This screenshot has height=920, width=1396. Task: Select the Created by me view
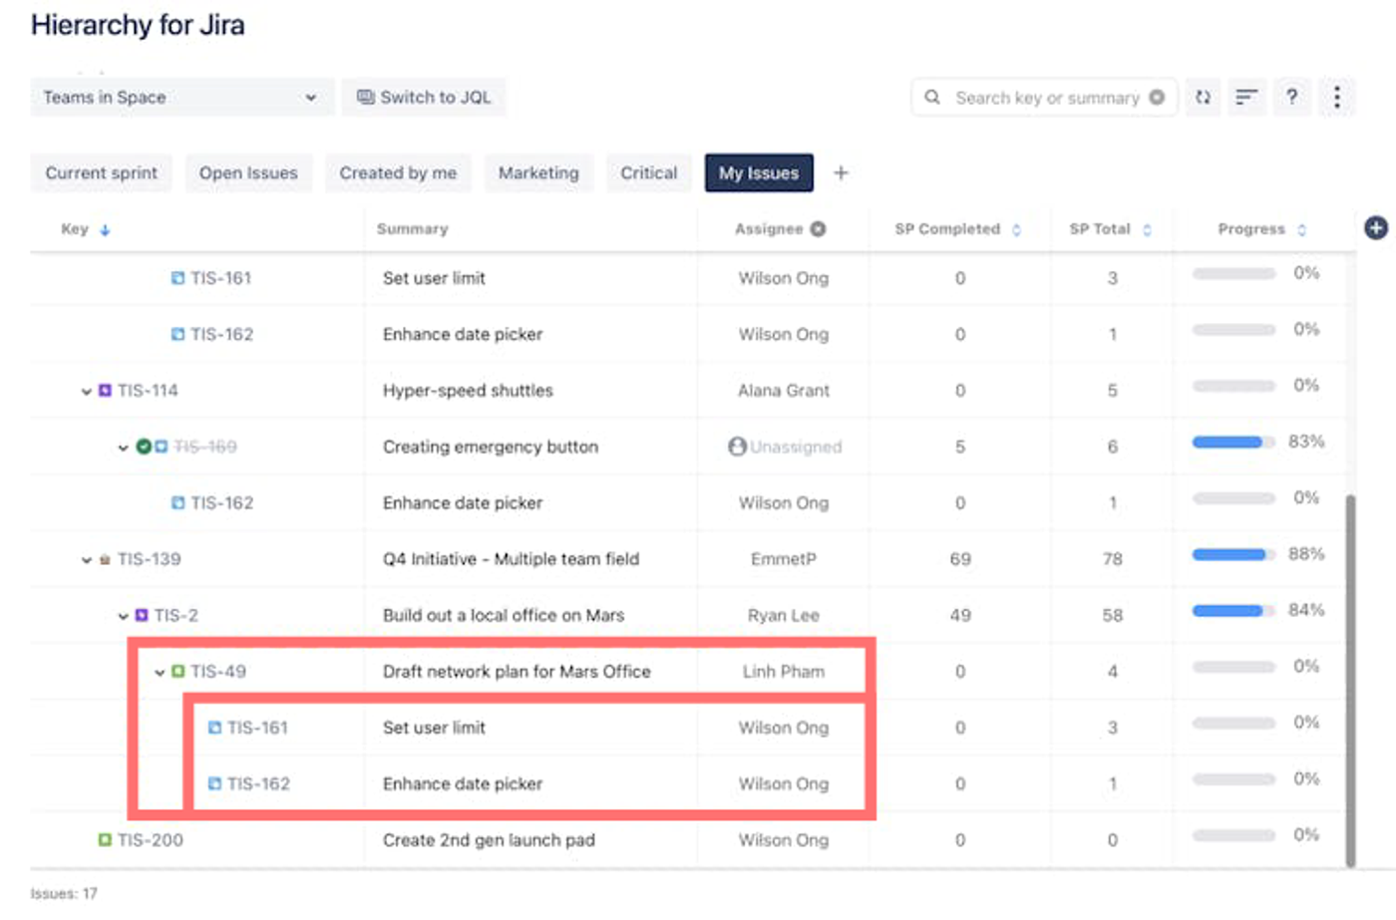click(x=398, y=172)
